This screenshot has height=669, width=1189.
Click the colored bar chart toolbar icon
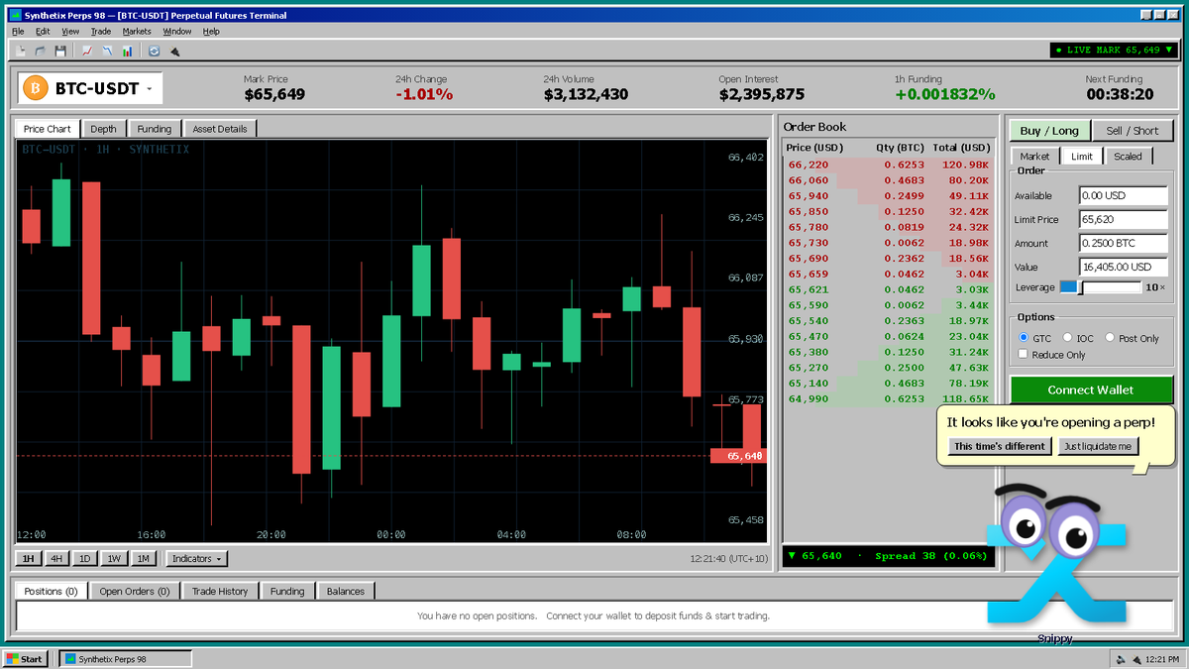tap(128, 51)
